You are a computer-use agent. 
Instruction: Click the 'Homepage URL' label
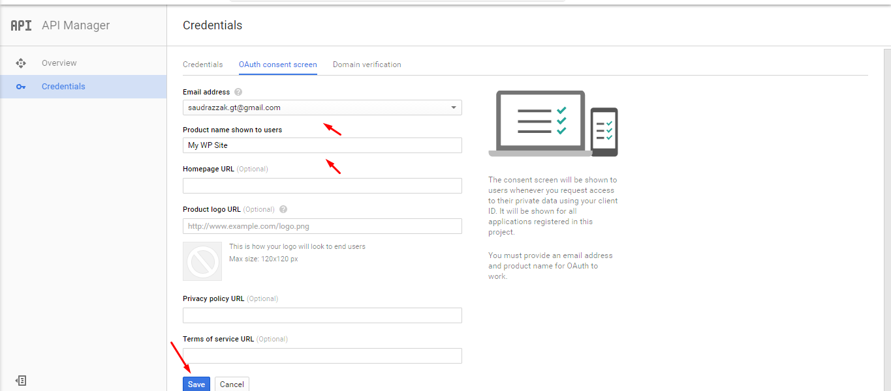[208, 169]
